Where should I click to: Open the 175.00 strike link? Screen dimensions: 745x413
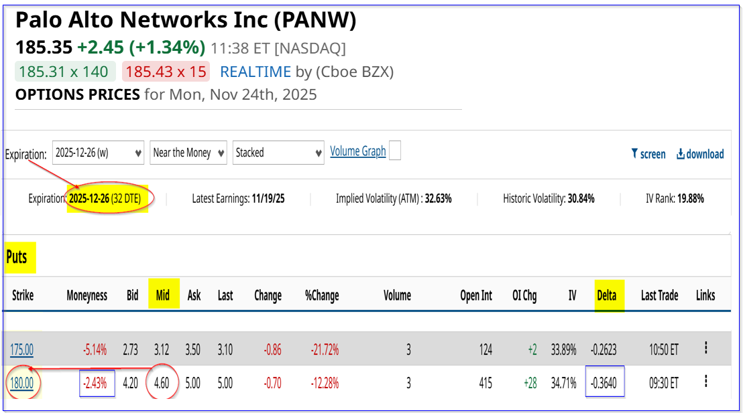[x=21, y=349]
